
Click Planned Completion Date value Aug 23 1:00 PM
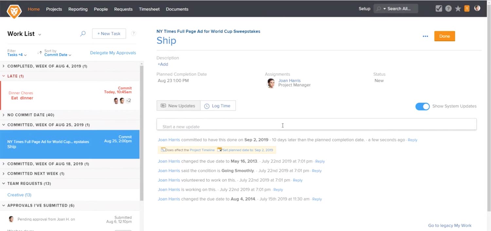(173, 81)
